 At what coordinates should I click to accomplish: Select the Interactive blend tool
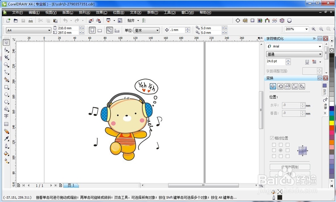coord(6,131)
